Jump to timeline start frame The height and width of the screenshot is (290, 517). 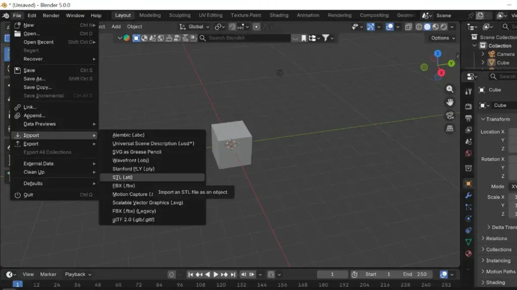[190, 274]
